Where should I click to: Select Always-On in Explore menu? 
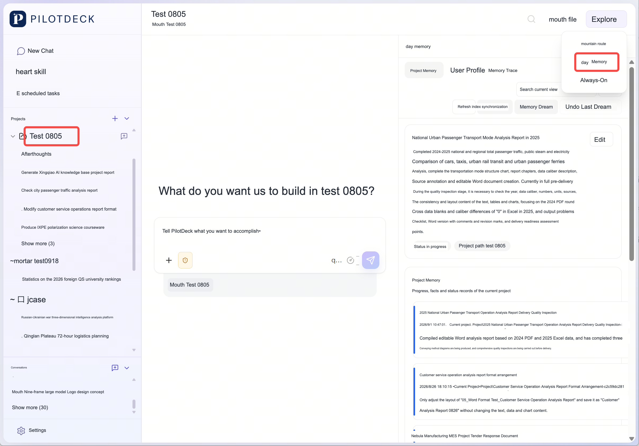coord(593,81)
